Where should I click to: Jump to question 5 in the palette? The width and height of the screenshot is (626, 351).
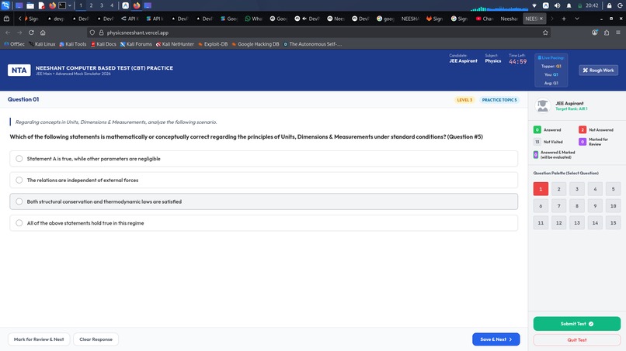coord(614,189)
